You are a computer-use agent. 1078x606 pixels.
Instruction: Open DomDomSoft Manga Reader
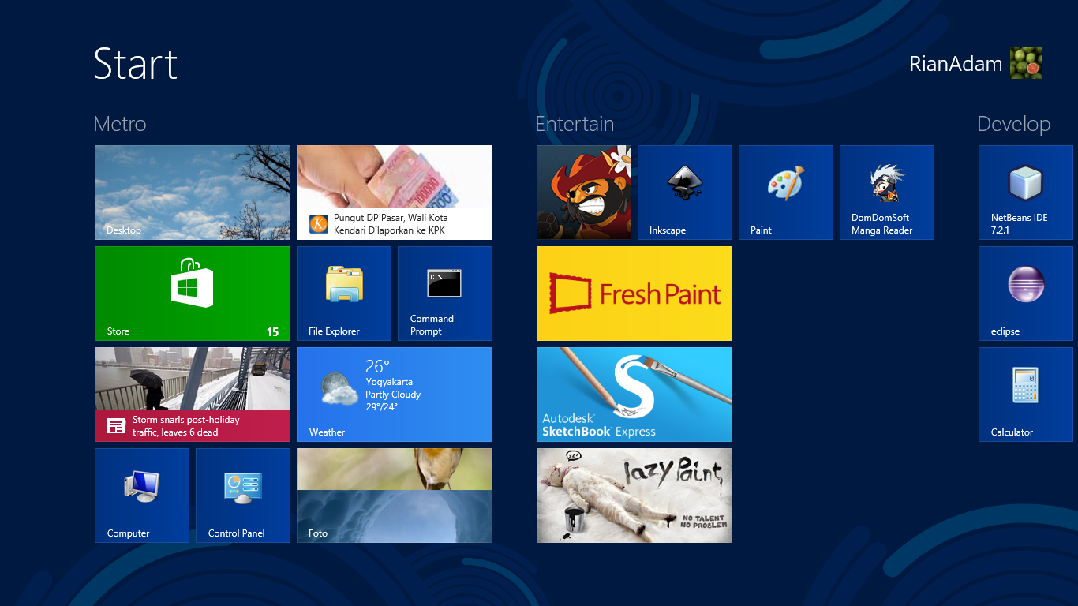coord(887,193)
